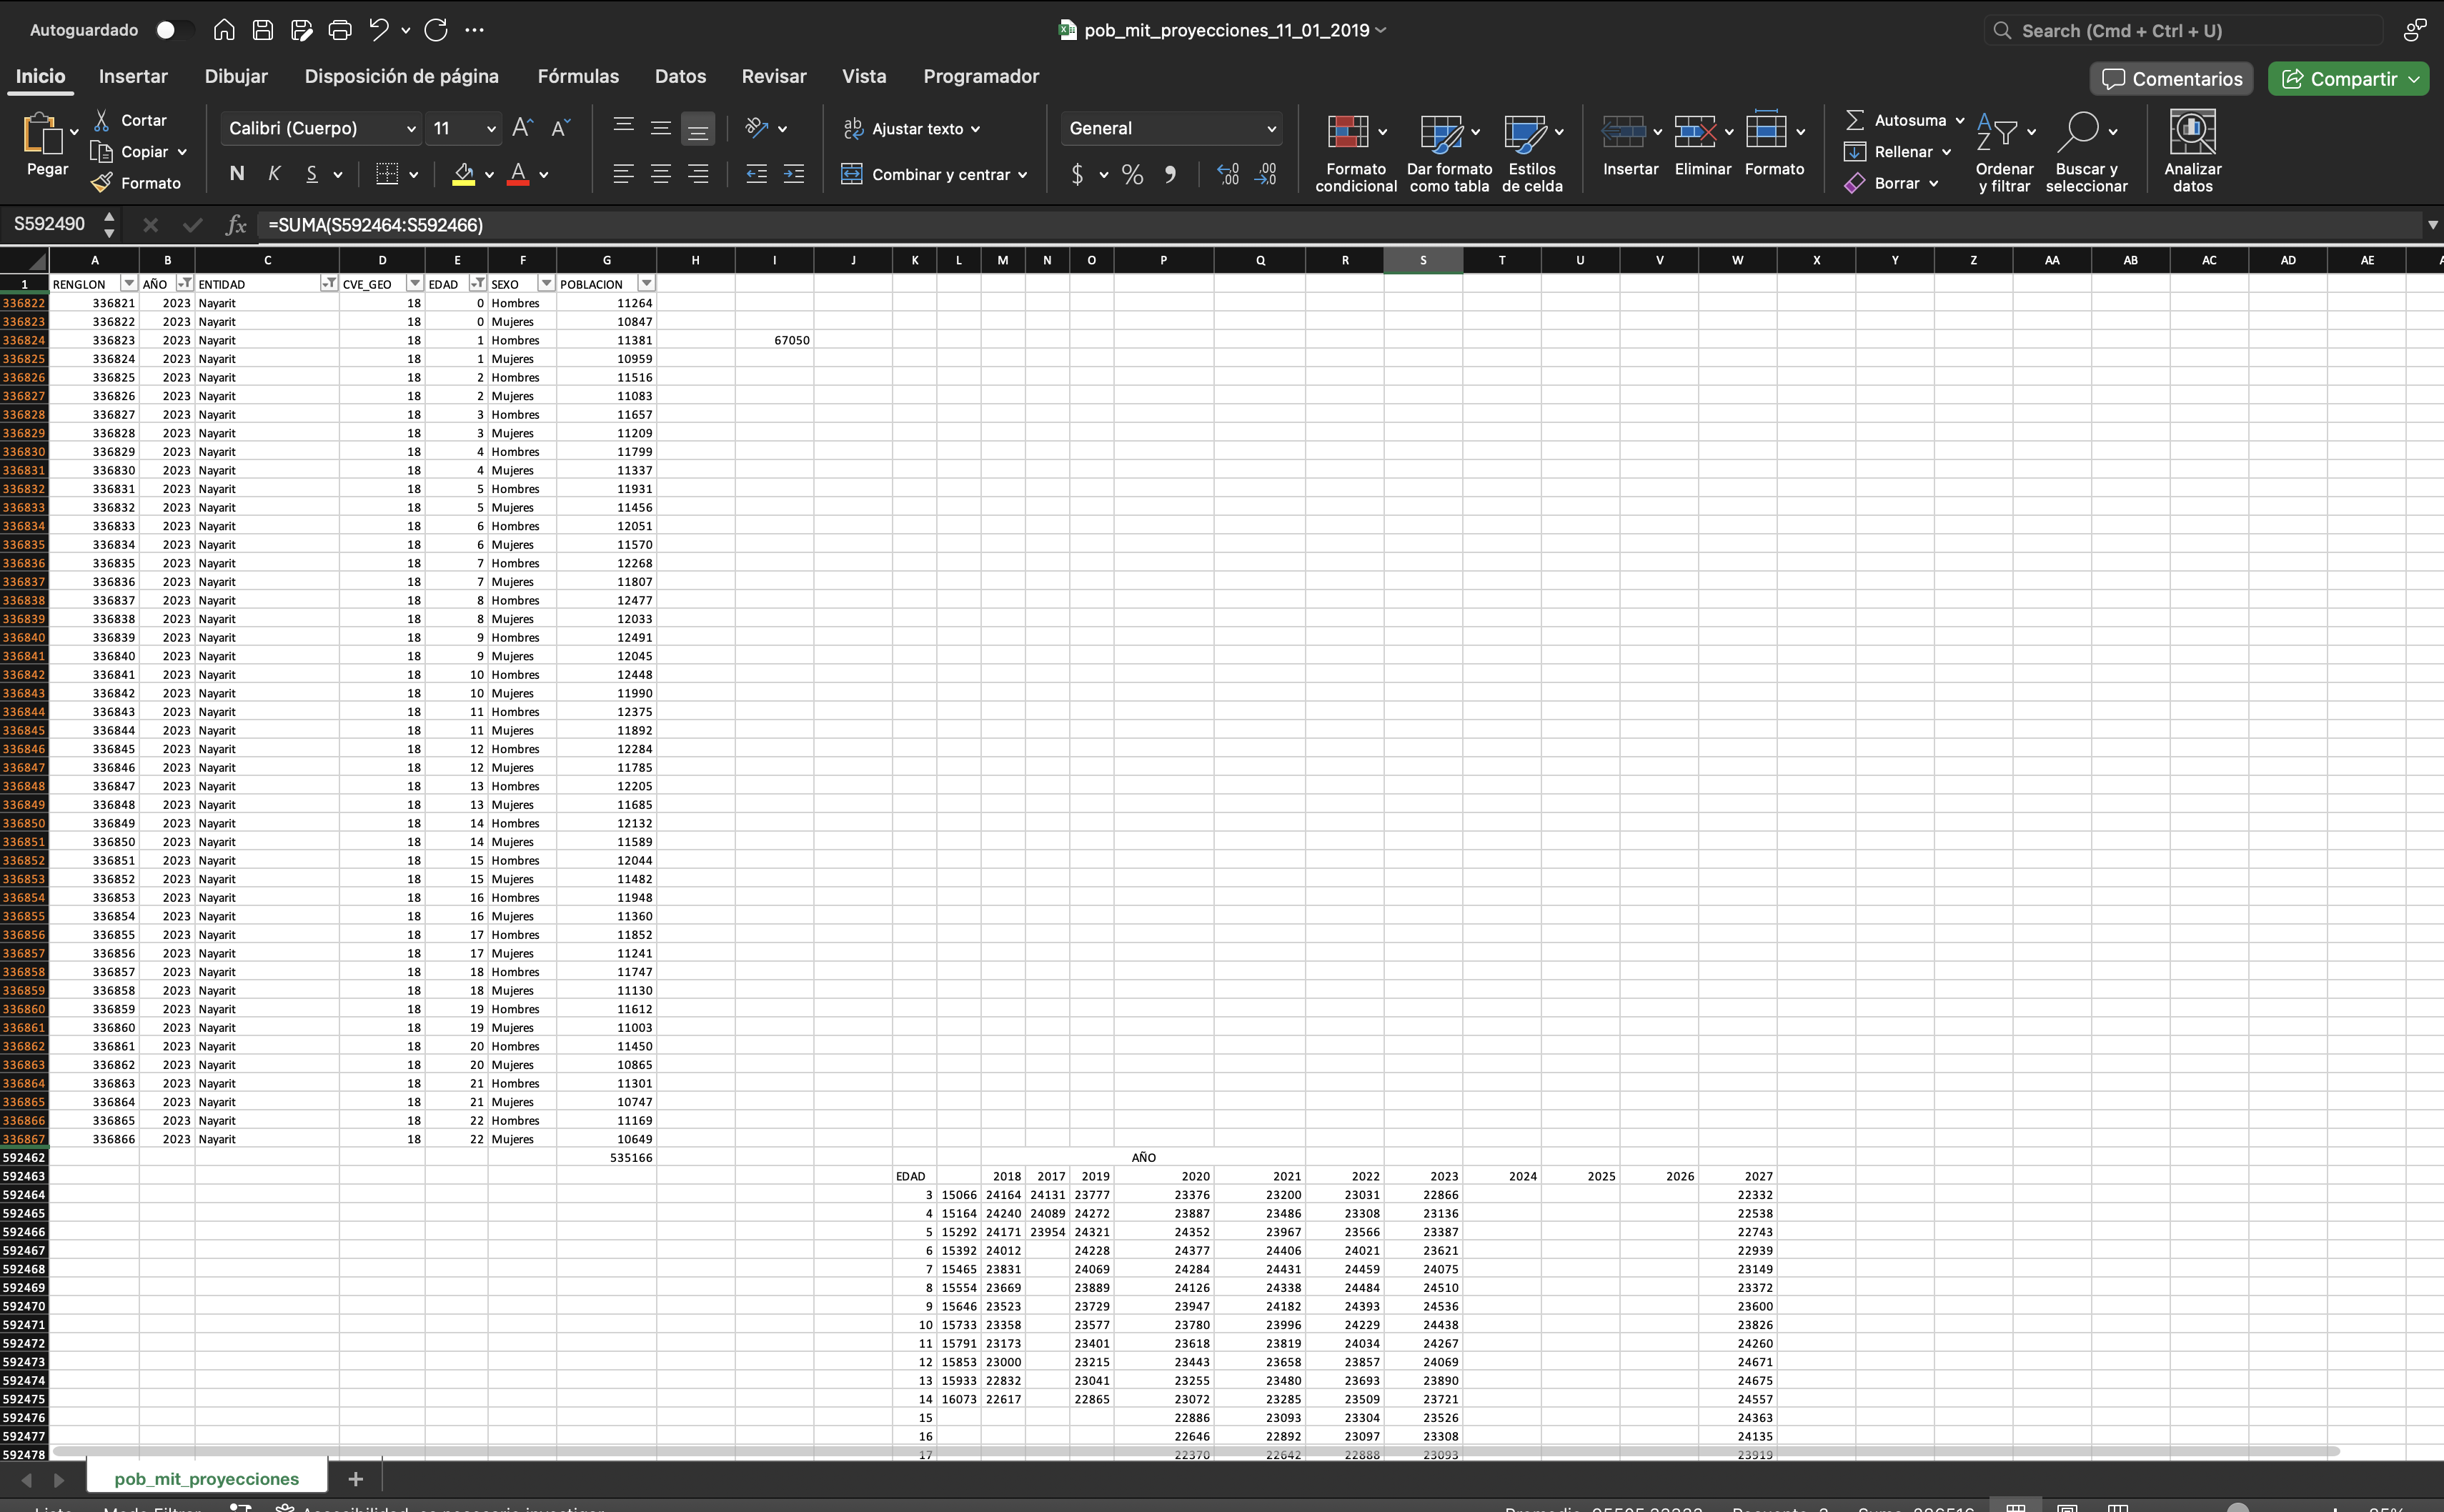Click the Copiar icon
This screenshot has height=1512, width=2444.
point(102,152)
